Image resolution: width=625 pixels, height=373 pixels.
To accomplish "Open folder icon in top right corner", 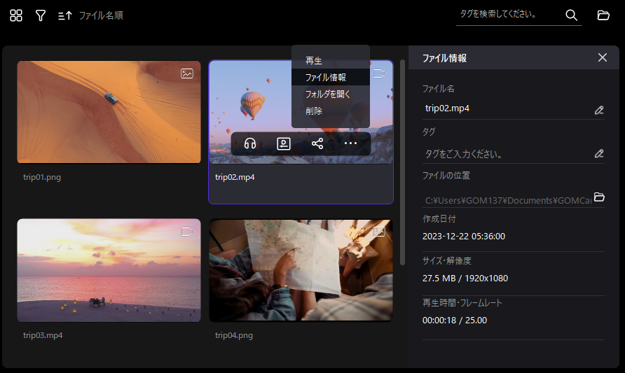I will tap(603, 15).
